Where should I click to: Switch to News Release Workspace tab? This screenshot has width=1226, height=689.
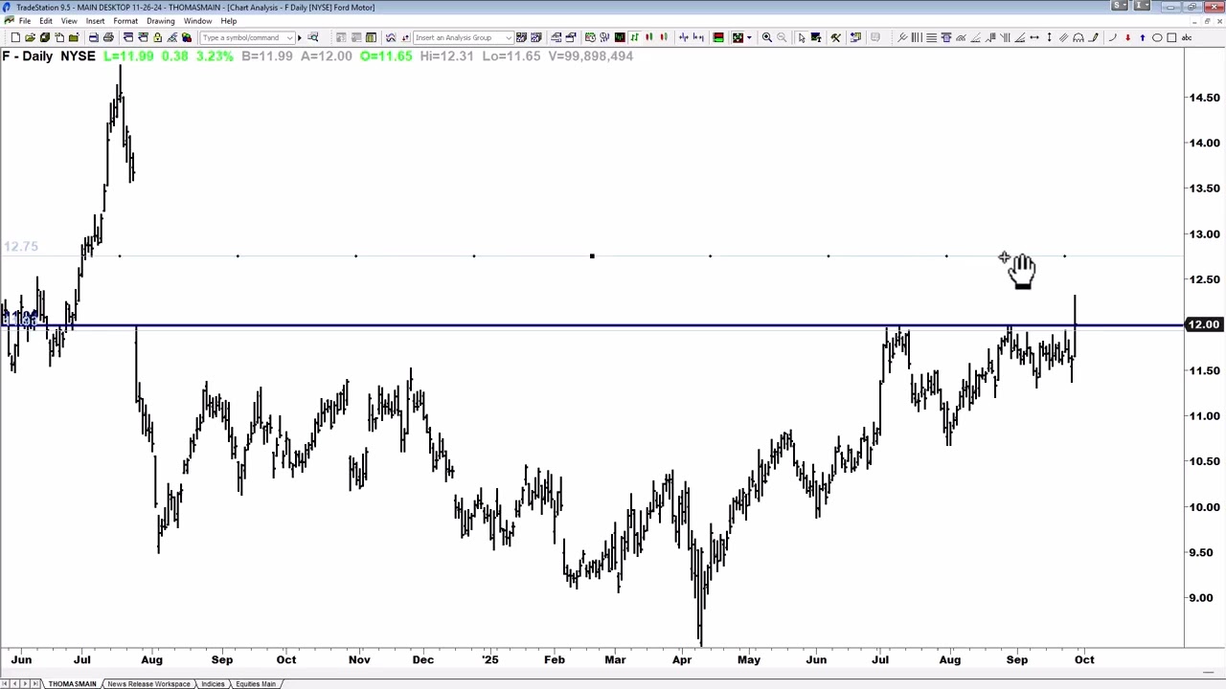[x=148, y=683]
